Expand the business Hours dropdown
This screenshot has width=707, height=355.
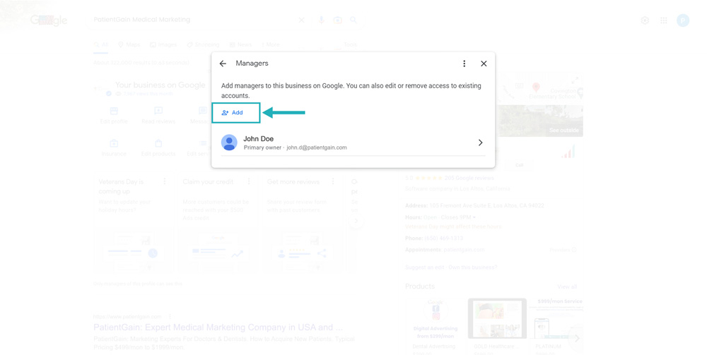(x=474, y=217)
